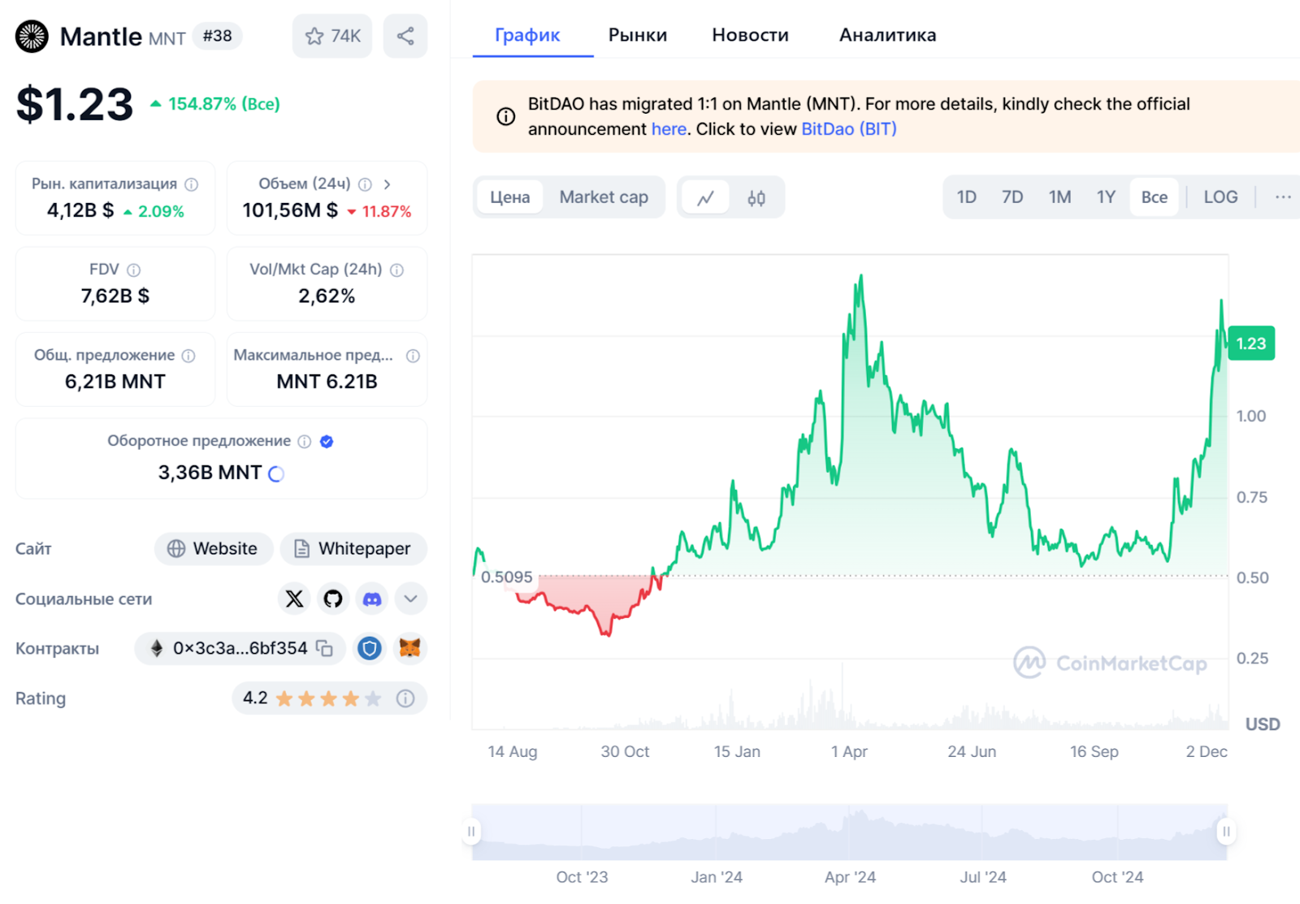Set chart range to Все

click(1155, 197)
